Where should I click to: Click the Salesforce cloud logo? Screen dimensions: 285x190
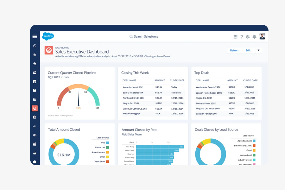(x=48, y=36)
